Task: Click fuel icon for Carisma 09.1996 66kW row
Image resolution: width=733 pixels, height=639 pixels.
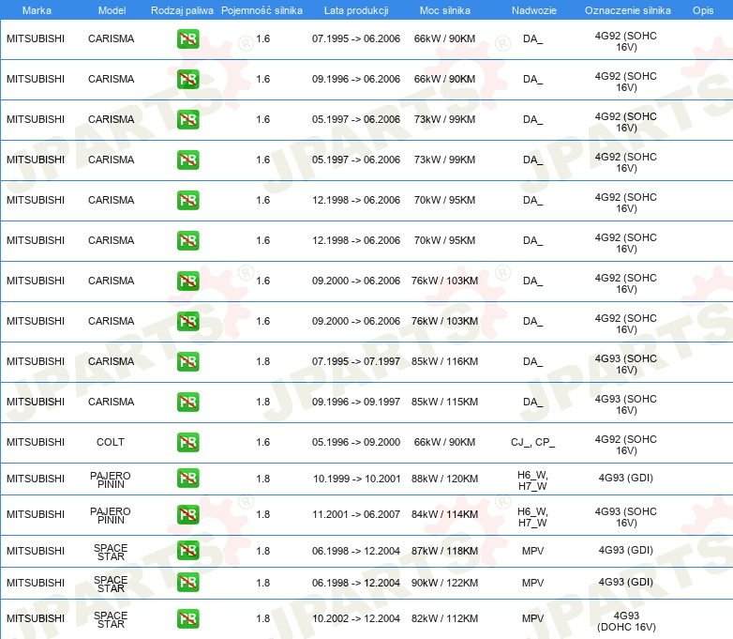Action: 187,80
